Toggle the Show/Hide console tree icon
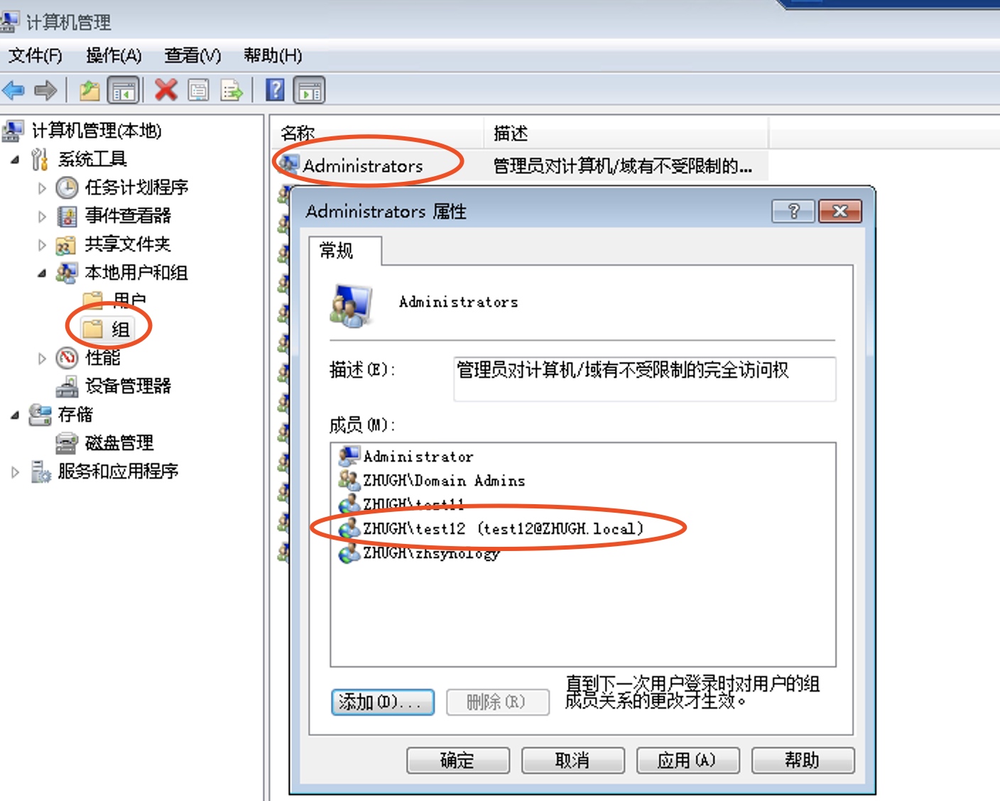The height and width of the screenshot is (801, 1000). 123,90
